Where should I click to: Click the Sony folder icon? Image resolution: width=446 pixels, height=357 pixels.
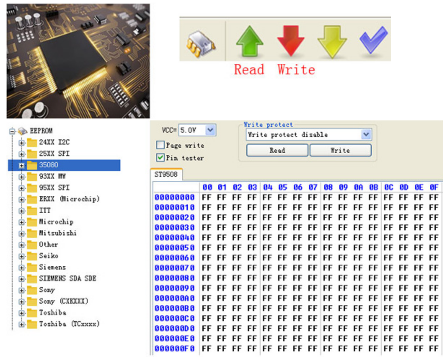click(32, 290)
